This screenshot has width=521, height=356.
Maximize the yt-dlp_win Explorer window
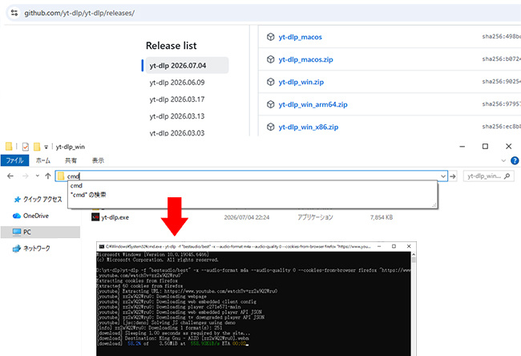coord(485,146)
